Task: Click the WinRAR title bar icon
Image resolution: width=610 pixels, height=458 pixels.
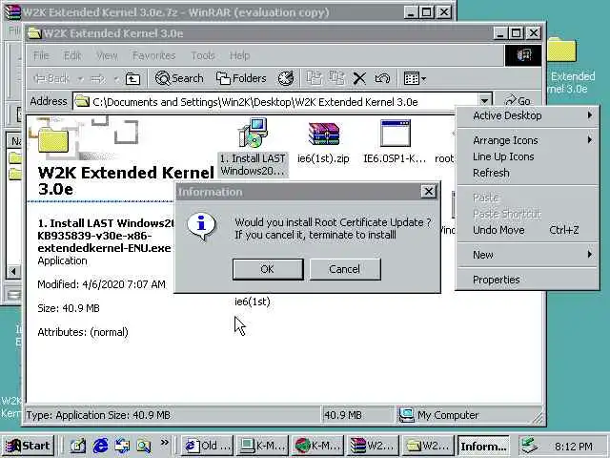Action: tap(12, 12)
